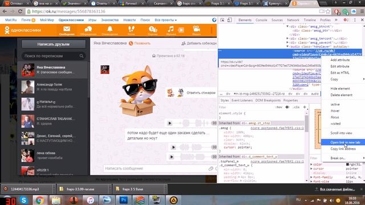Open downloaded 124404173336.mp3 file
The image size is (365, 205).
pos(28,189)
